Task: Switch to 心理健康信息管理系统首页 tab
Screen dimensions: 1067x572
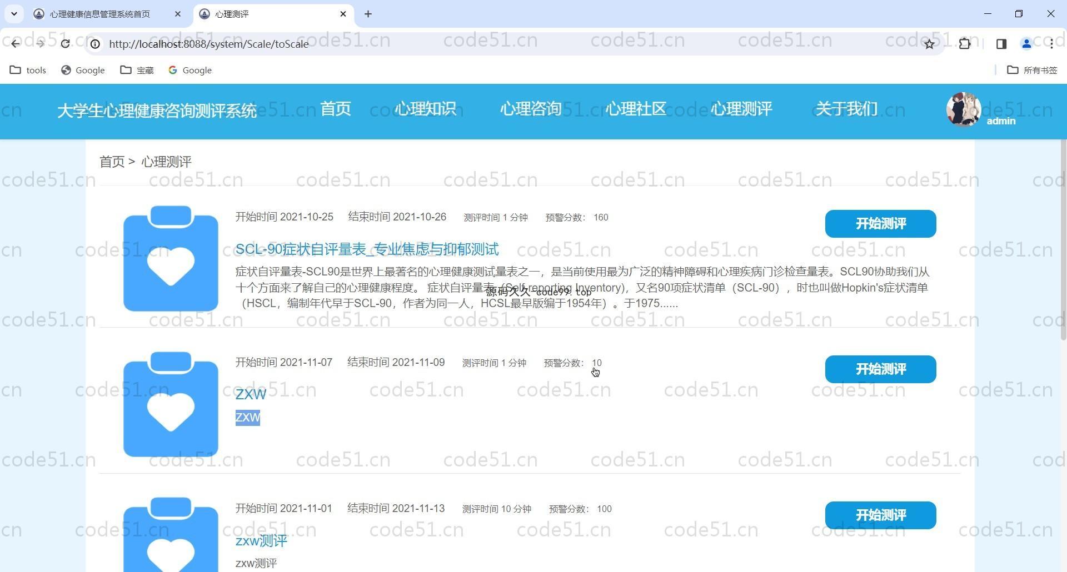Action: pyautogui.click(x=100, y=14)
